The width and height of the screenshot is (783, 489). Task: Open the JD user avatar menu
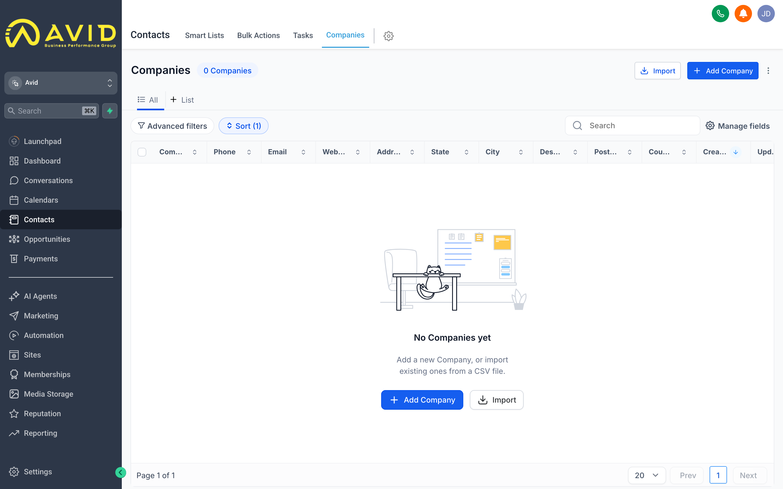pos(766,14)
